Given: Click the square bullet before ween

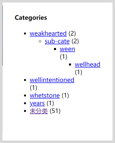Looking at the screenshot, I should pyautogui.click(x=55, y=49).
